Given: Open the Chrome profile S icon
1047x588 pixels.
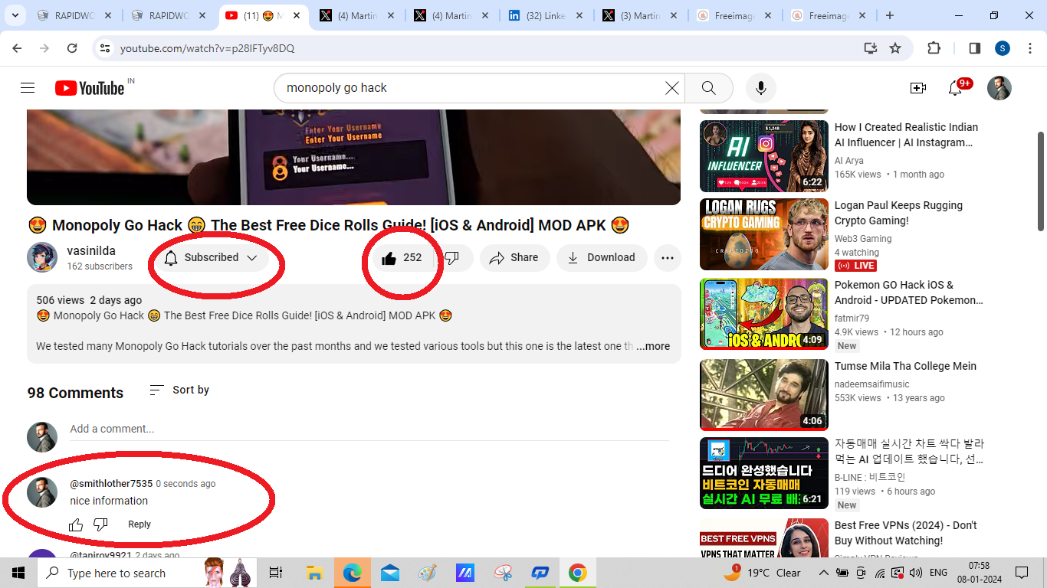Looking at the screenshot, I should click(1003, 48).
